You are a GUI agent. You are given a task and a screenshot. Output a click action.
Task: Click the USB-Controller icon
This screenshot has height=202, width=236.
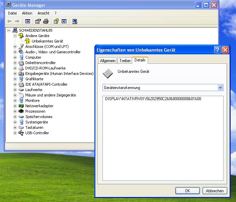tap(21, 133)
